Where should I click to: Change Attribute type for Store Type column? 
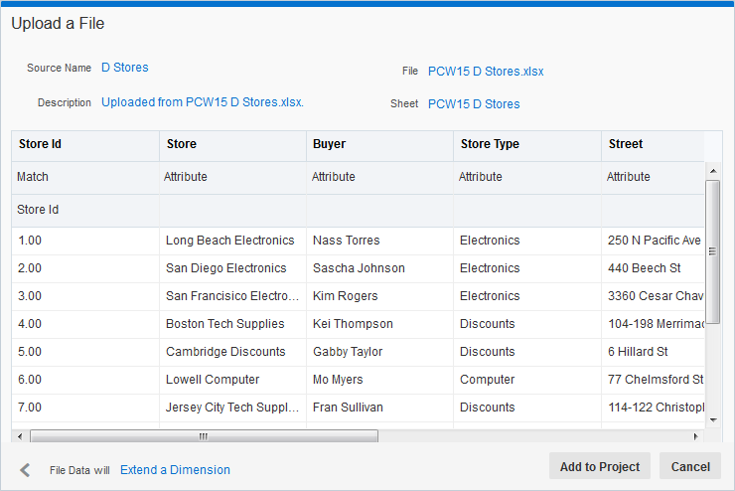click(x=527, y=177)
